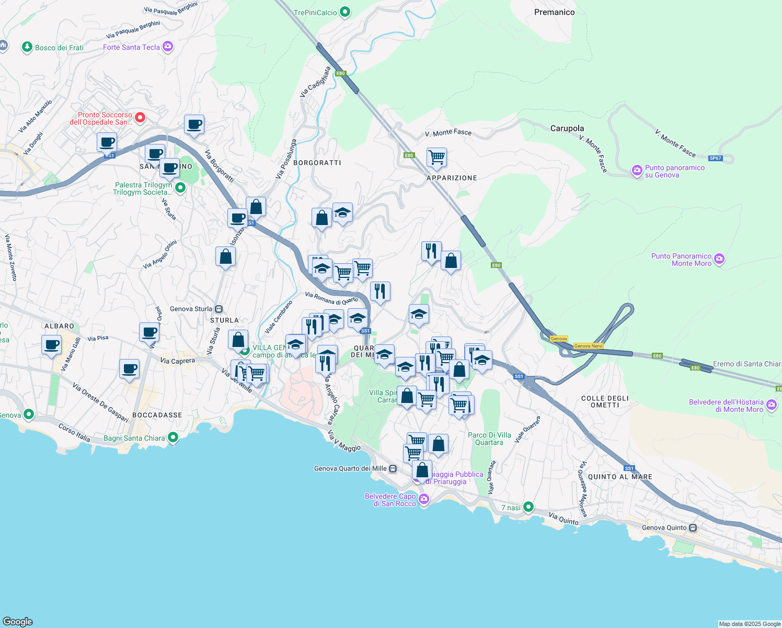
Task: Click the QUINTO AL MARE label
Action: point(620,477)
